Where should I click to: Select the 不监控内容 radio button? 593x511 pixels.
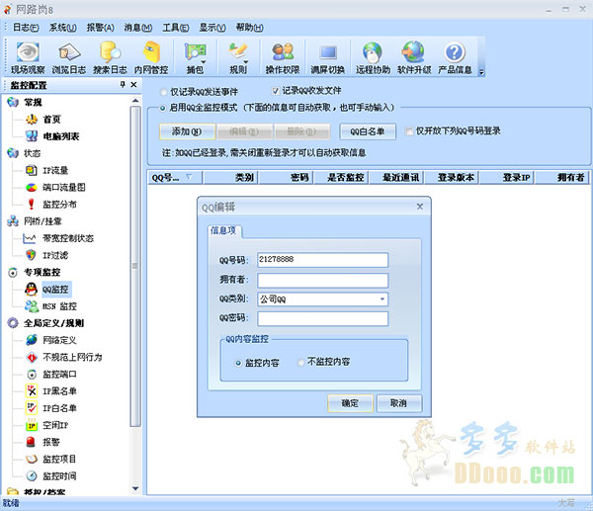click(x=301, y=363)
